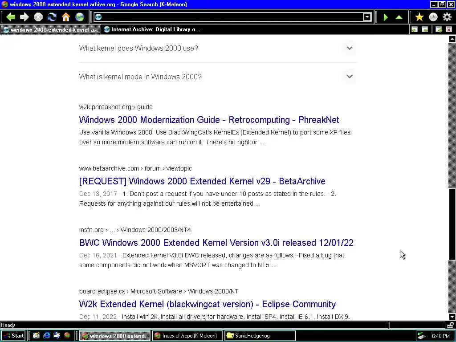Launch Internet Explorer from quick launch
456x342 pixels.
pos(46,336)
